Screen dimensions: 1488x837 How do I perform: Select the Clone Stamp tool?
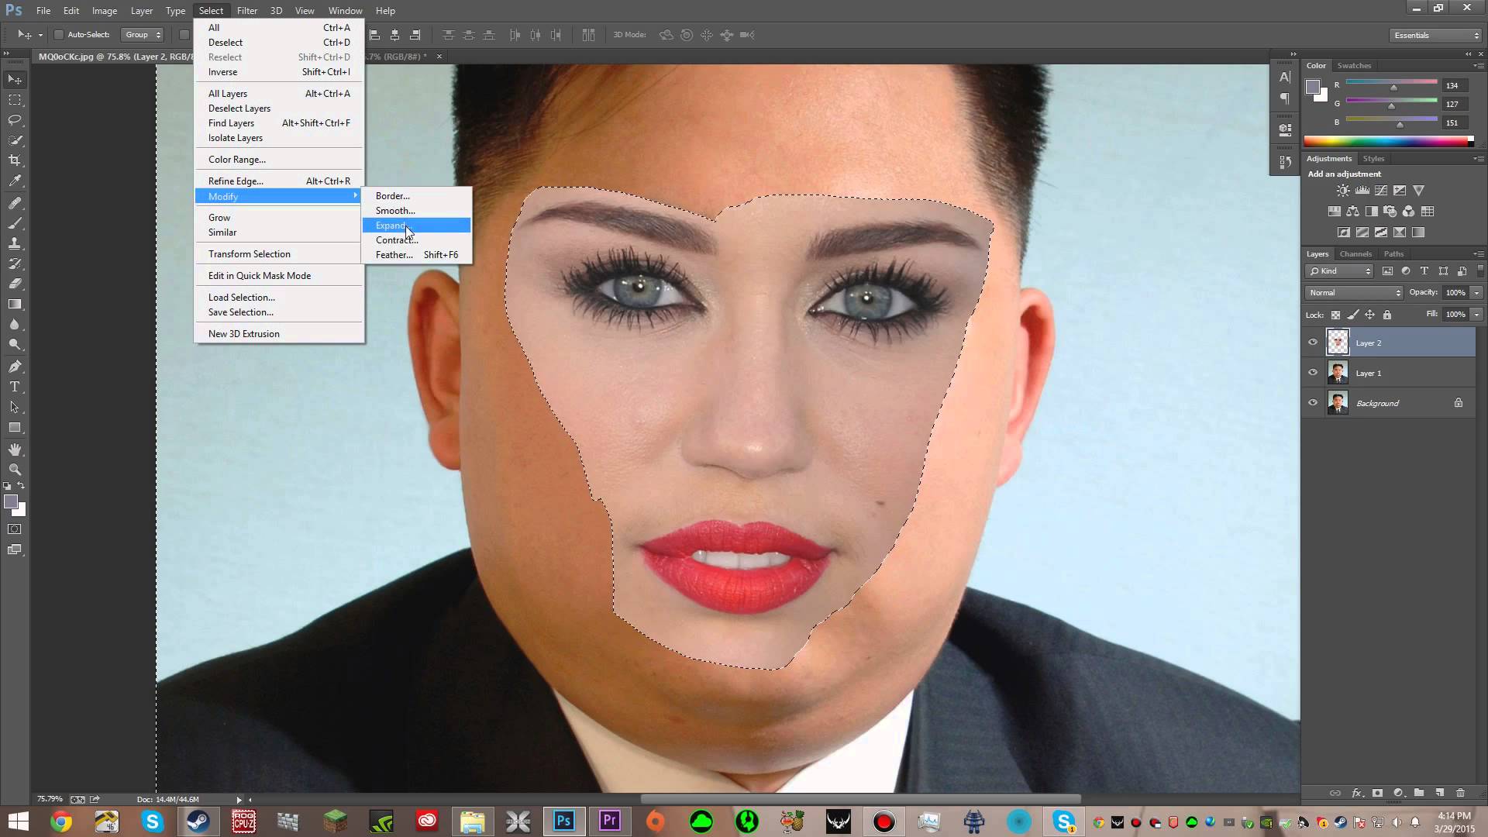(15, 243)
